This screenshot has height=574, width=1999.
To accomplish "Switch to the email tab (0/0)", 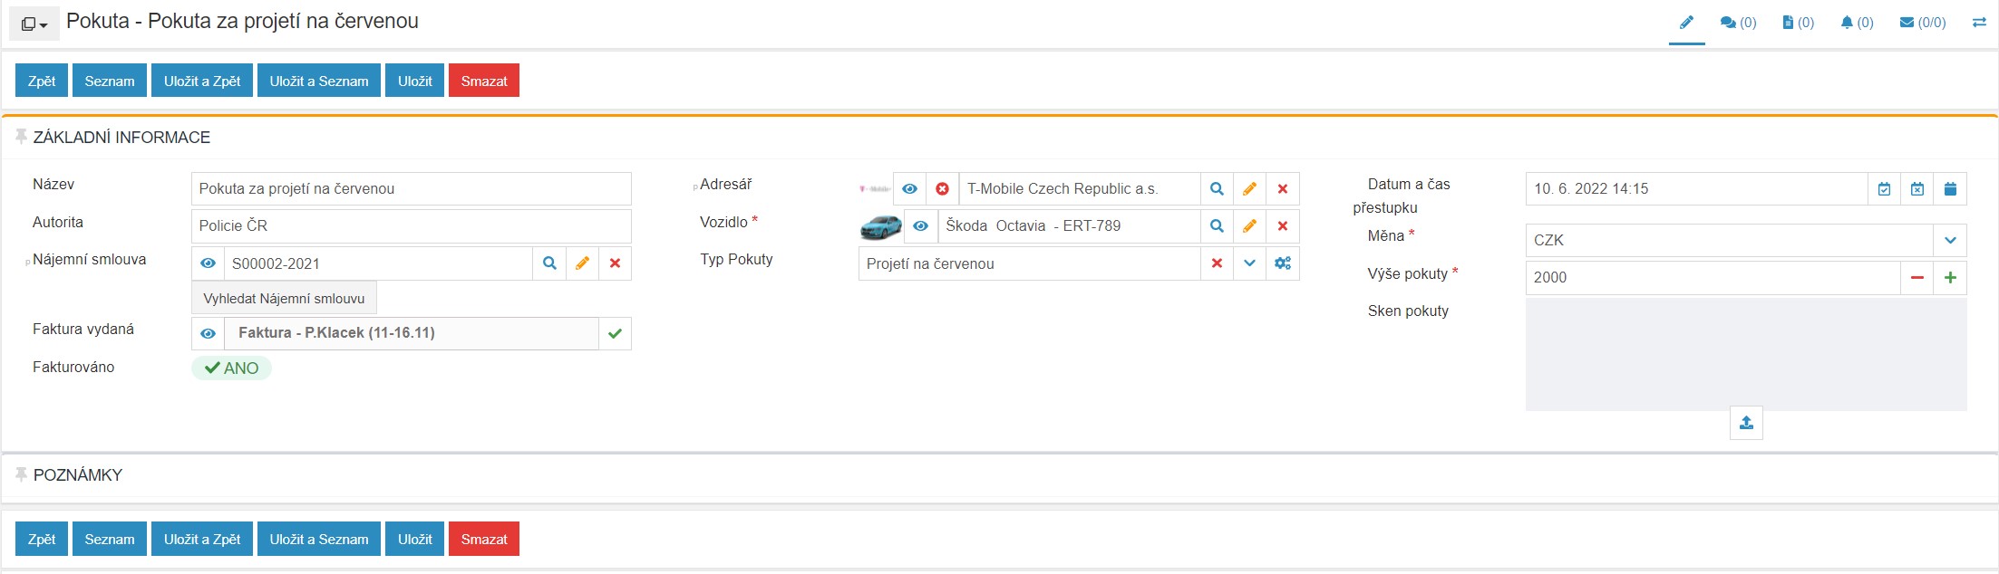I will click(1922, 23).
